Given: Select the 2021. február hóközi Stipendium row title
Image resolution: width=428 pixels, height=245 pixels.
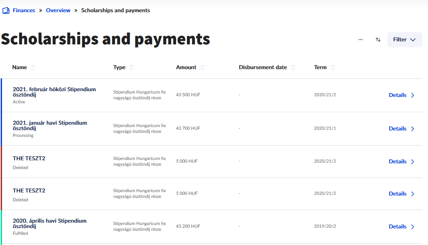Looking at the screenshot, I should tap(54, 92).
